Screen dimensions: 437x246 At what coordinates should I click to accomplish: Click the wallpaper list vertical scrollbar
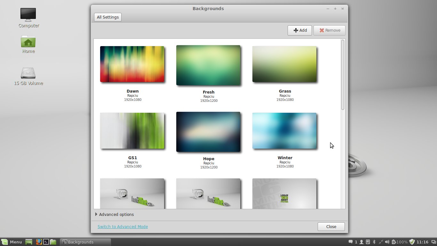click(x=343, y=75)
